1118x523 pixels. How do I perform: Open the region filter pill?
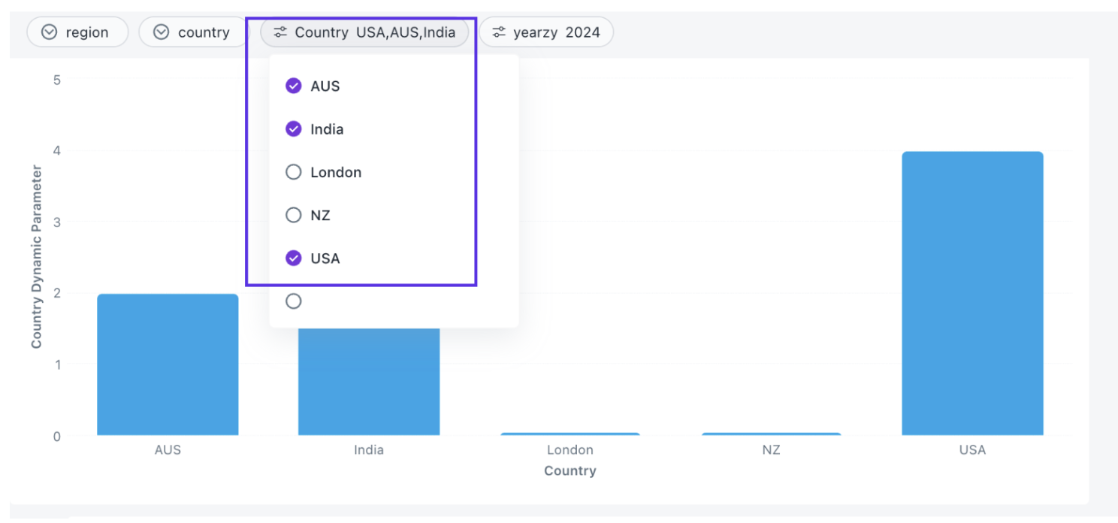[77, 32]
